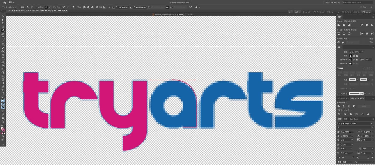Choose the Selection arrow tool
Image resolution: width=375 pixels, height=165 pixels.
(x=3, y=16)
